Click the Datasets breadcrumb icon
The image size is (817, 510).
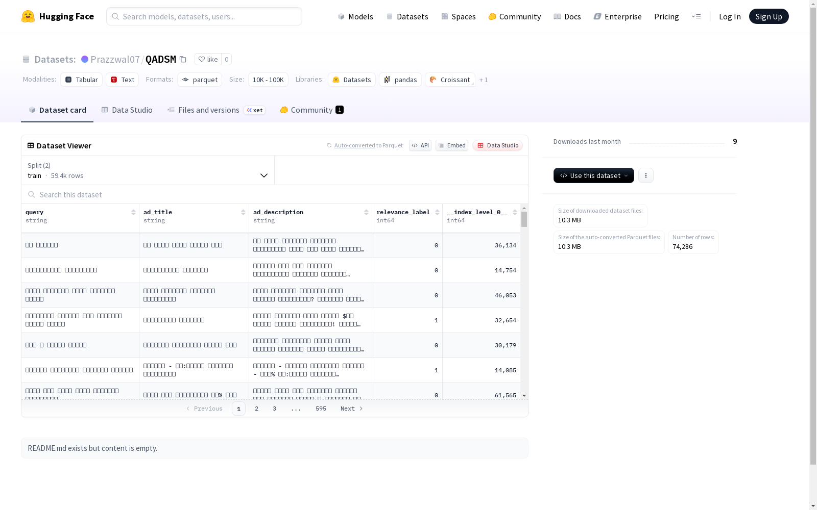[26, 59]
